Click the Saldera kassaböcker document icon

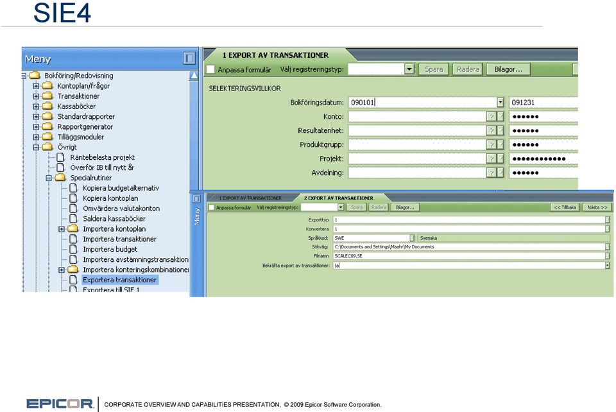(73, 218)
